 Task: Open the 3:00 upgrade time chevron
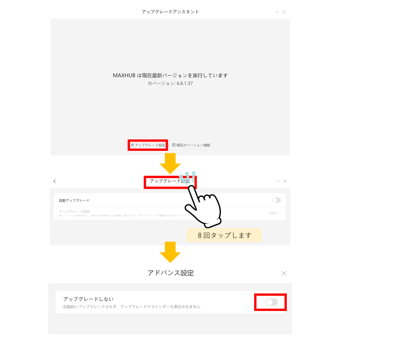(x=279, y=213)
